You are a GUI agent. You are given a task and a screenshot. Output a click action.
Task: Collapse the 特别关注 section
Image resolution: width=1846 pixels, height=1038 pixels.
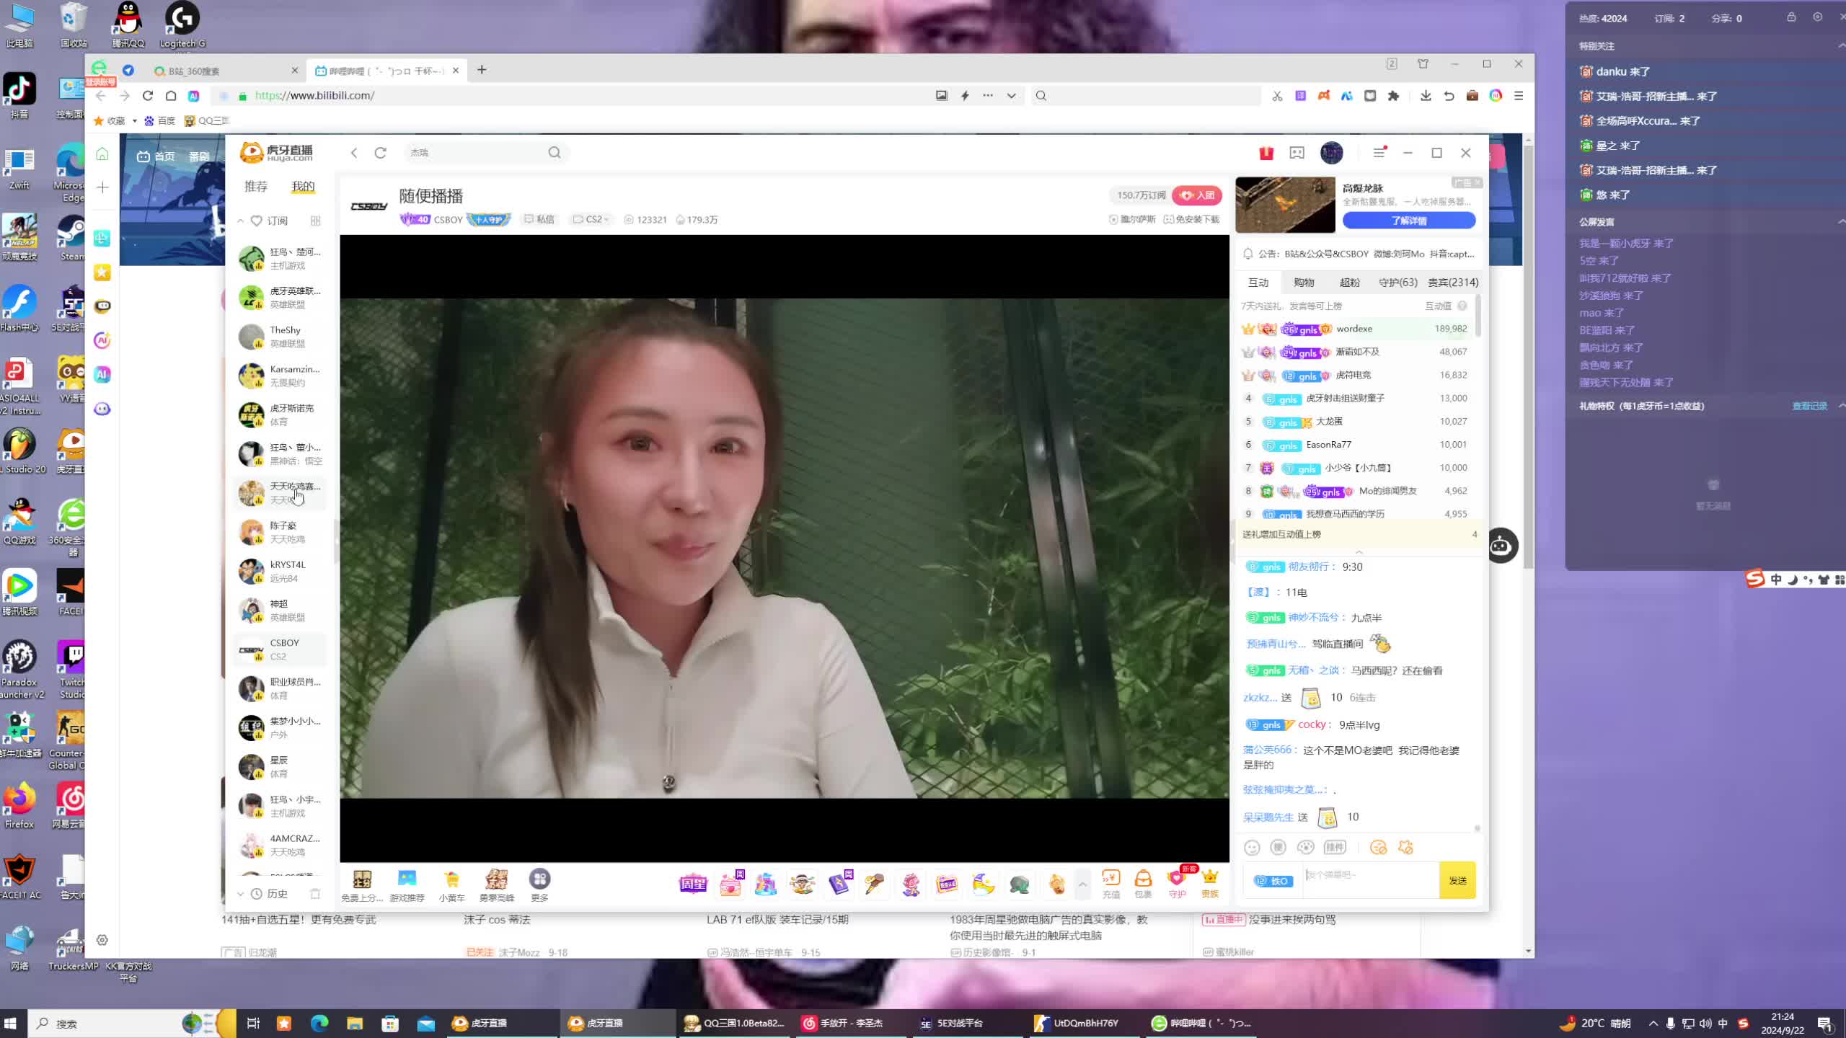click(x=1841, y=45)
